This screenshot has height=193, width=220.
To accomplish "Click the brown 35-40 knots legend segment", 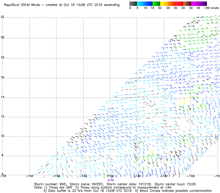I will (x=187, y=4).
